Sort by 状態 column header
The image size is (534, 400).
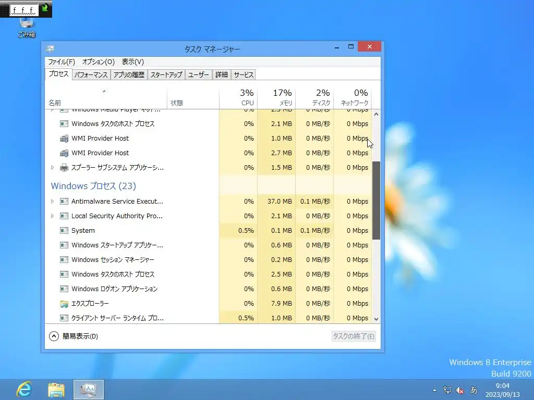[193, 98]
